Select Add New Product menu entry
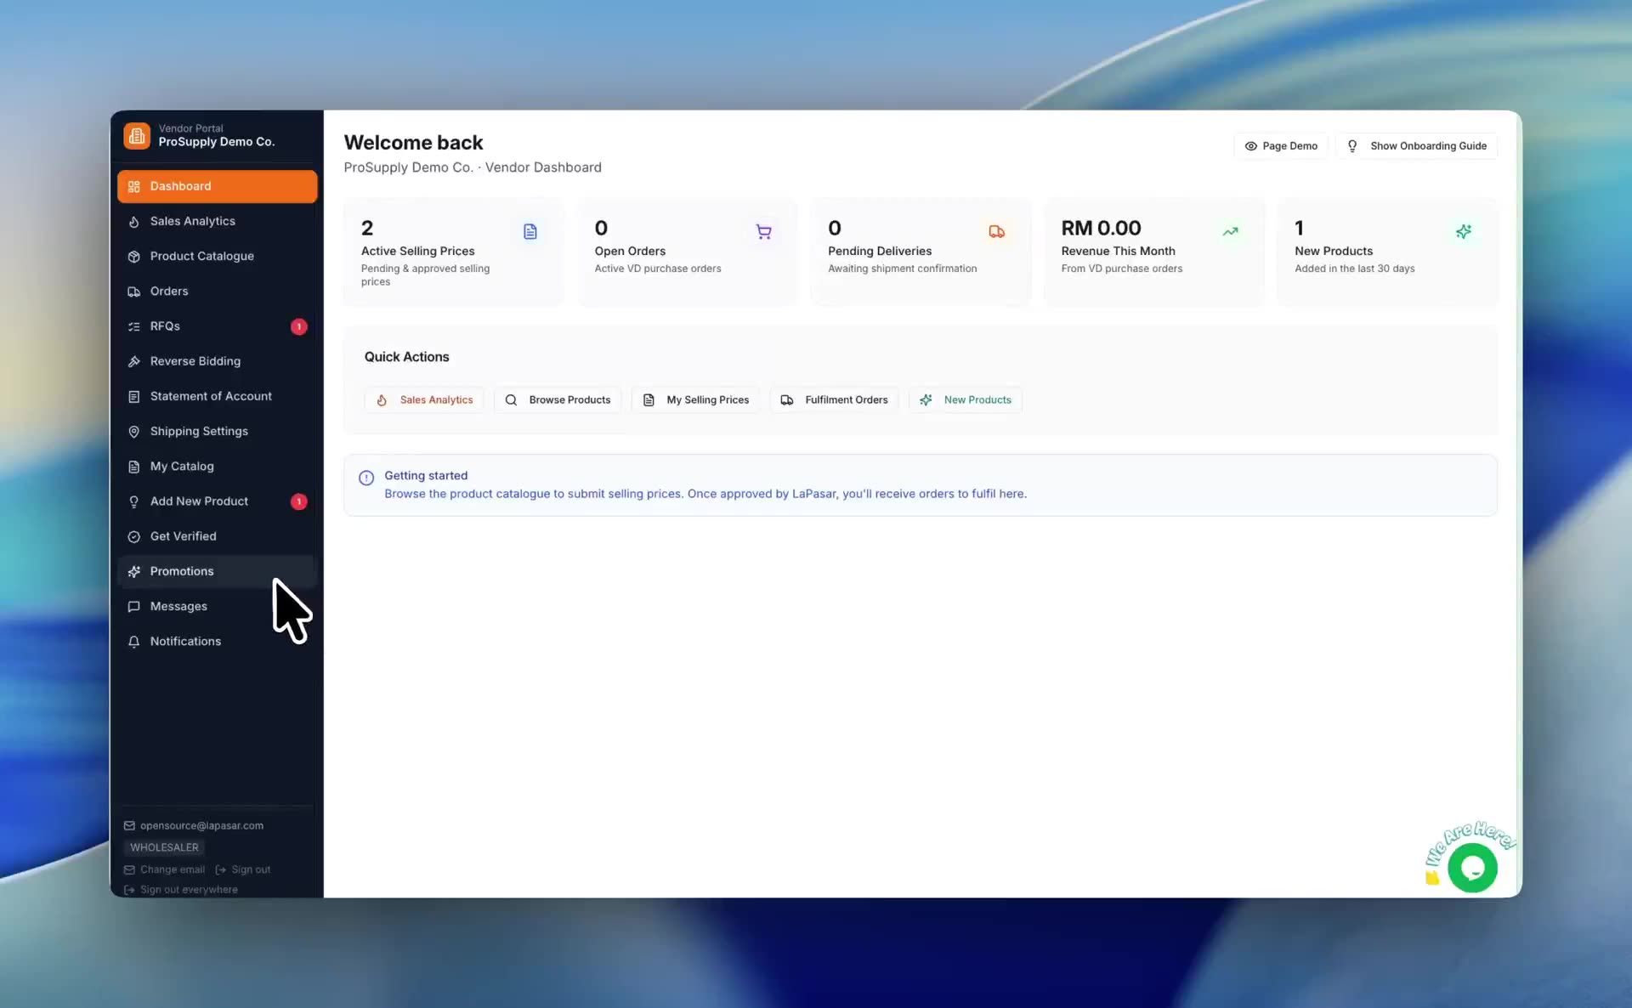The image size is (1632, 1008). [218, 501]
